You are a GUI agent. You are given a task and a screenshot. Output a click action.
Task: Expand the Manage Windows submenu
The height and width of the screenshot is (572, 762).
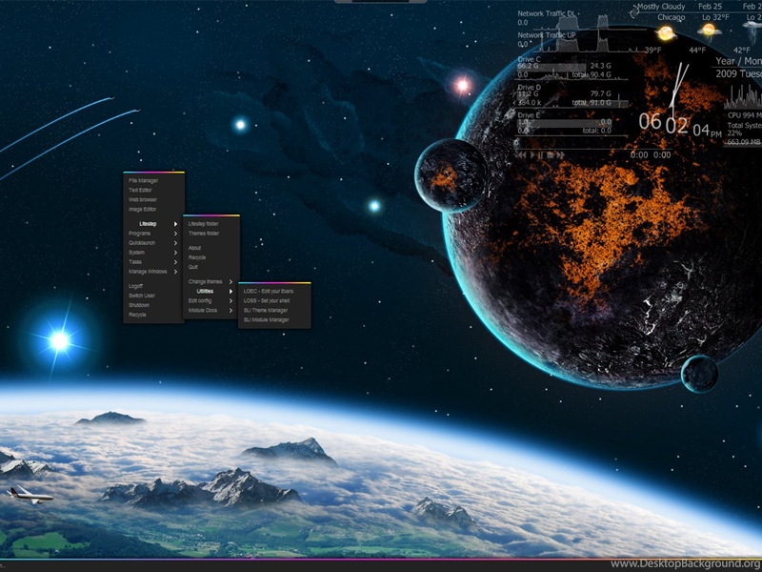[x=152, y=272]
